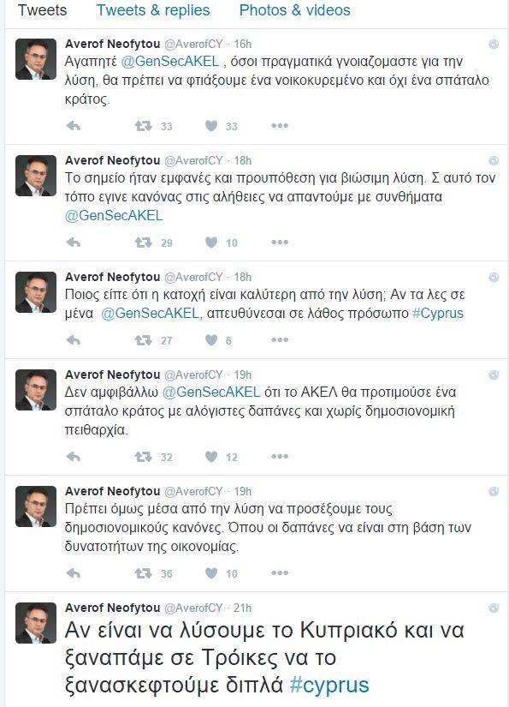Open more options on the 16h tweet
Screen dimensions: 509x707
pos(280,126)
